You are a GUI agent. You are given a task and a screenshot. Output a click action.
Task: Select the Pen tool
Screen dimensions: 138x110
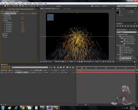(23, 6)
